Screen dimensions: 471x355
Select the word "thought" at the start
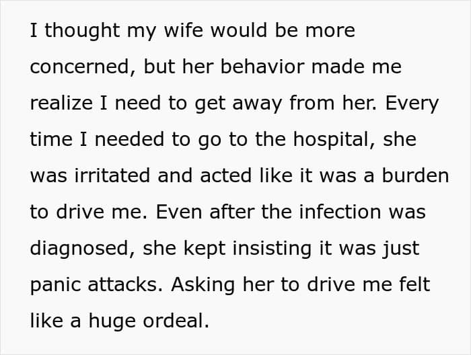coord(82,32)
